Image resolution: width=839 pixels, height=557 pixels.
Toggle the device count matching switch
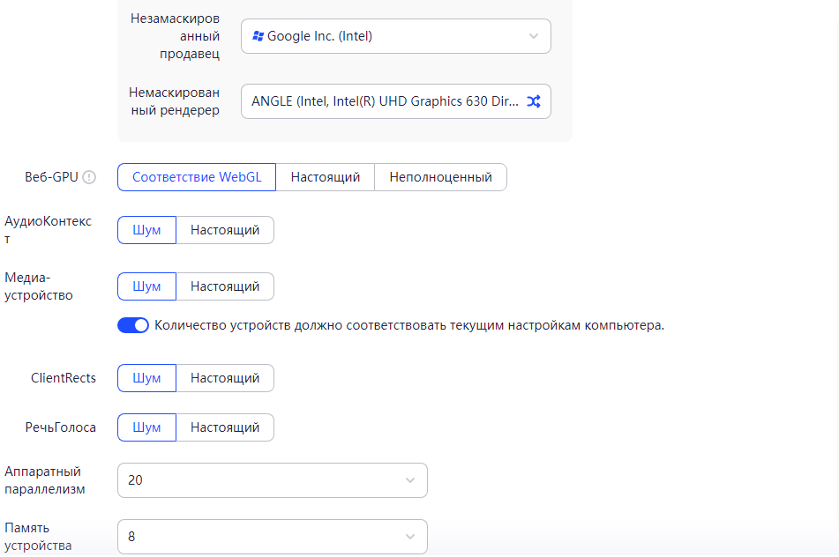pyautogui.click(x=133, y=325)
